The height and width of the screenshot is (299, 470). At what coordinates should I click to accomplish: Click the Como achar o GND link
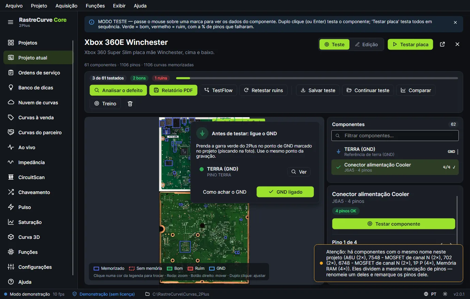point(225,192)
